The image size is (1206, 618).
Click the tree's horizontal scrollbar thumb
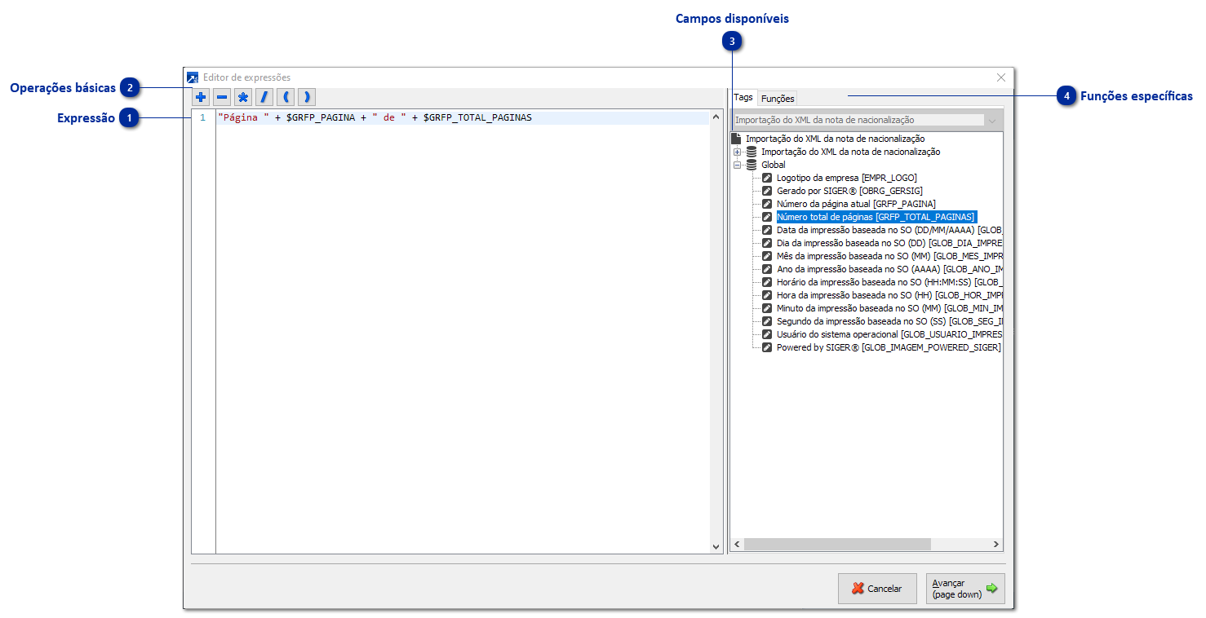click(837, 544)
